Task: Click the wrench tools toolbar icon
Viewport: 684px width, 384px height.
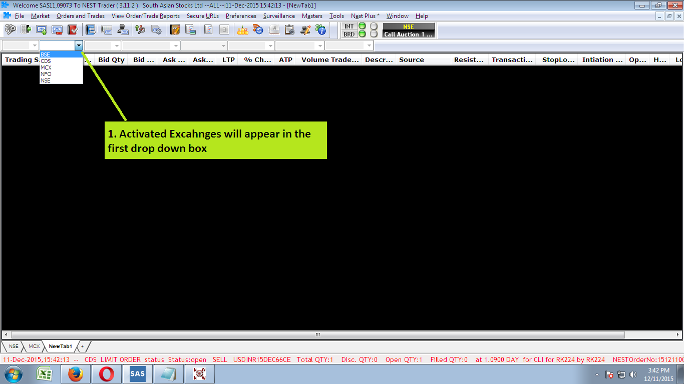Action: click(x=140, y=30)
